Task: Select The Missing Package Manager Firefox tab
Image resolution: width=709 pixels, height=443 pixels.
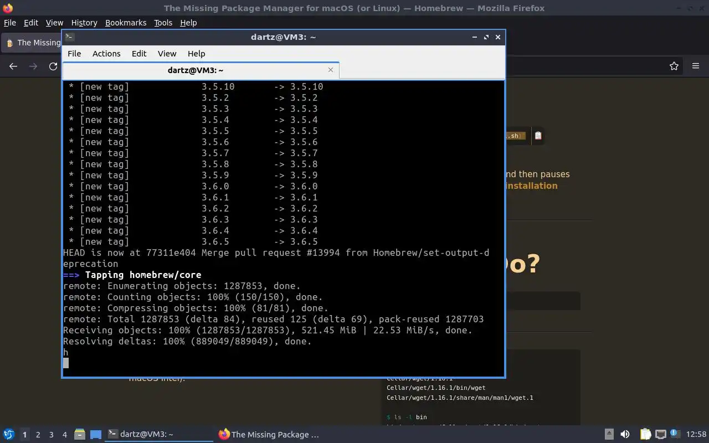Action: (x=32, y=43)
